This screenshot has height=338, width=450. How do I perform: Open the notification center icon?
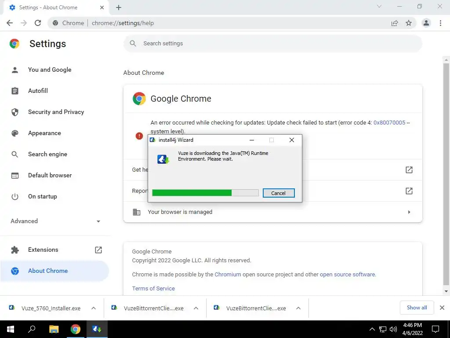tap(435, 329)
